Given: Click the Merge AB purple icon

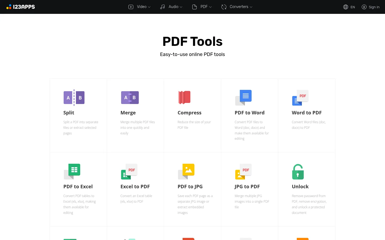Looking at the screenshot, I should (130, 98).
